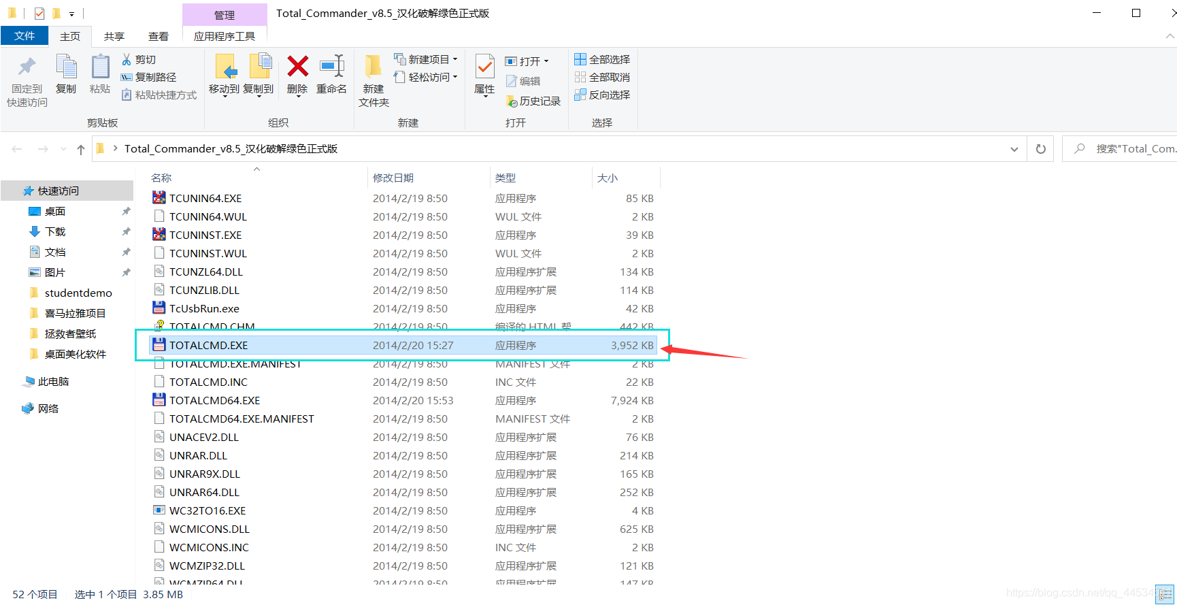Collapse the ribbon with the chevron
The image size is (1177, 605).
click(1170, 36)
